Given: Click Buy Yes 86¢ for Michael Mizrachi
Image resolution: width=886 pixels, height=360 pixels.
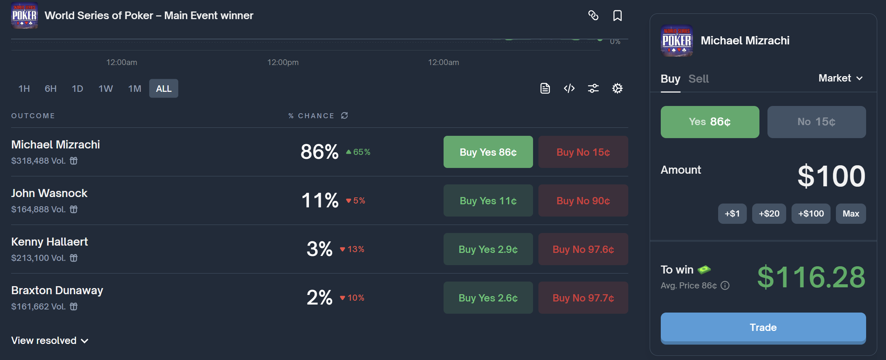Looking at the screenshot, I should tap(488, 152).
